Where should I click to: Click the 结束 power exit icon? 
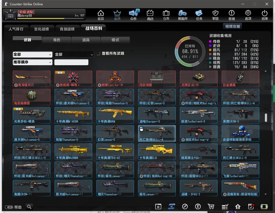(x=264, y=15)
